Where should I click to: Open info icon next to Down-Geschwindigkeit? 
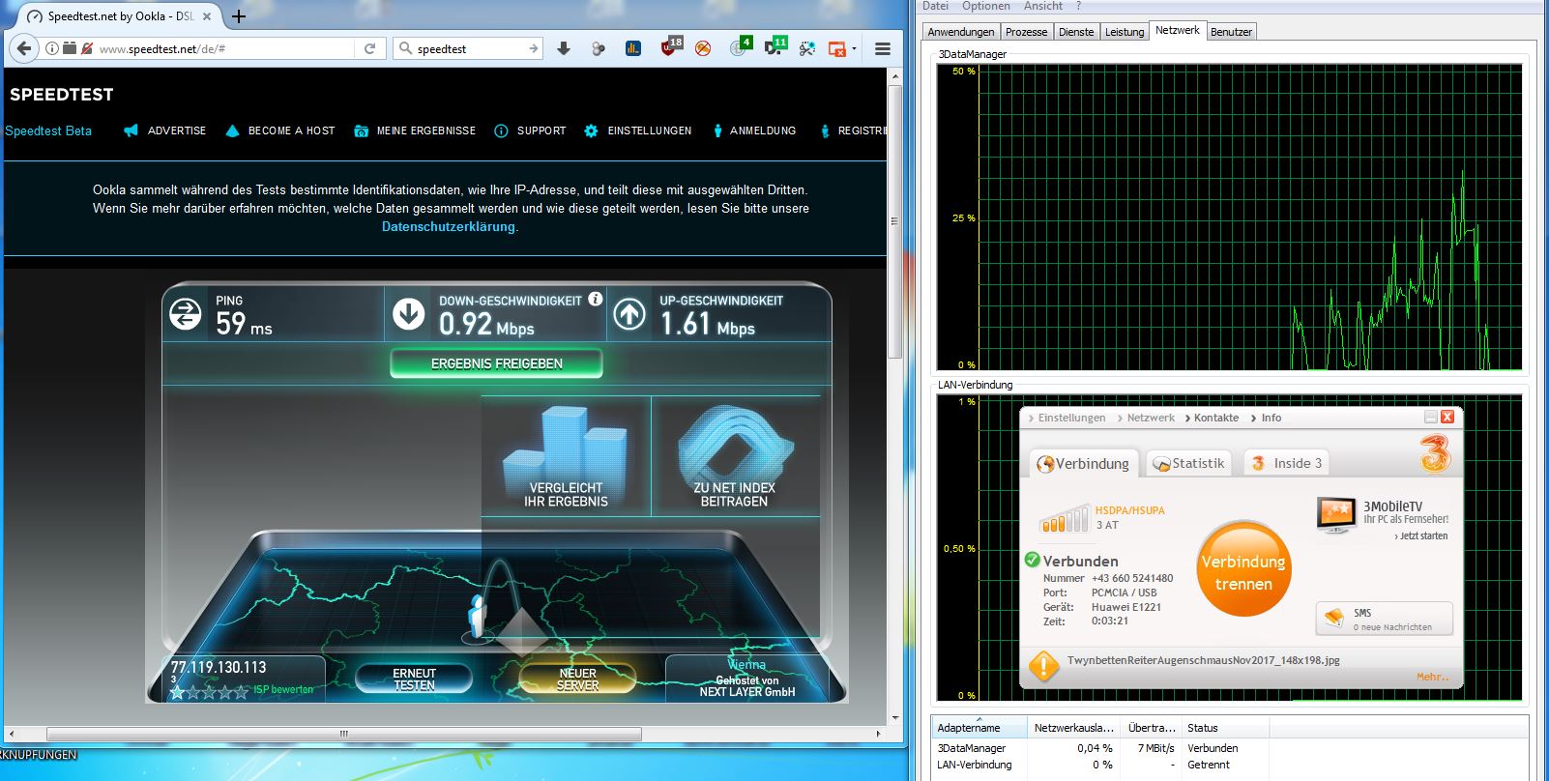point(596,299)
